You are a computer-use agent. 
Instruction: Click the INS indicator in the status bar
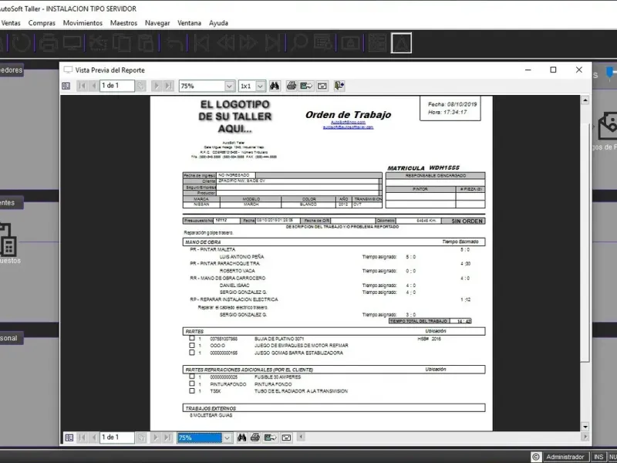[x=598, y=457]
